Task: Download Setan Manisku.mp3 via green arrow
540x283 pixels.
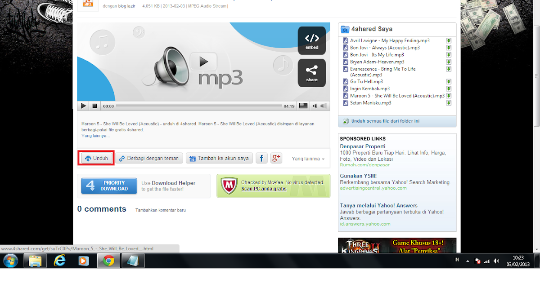Action: (449, 103)
